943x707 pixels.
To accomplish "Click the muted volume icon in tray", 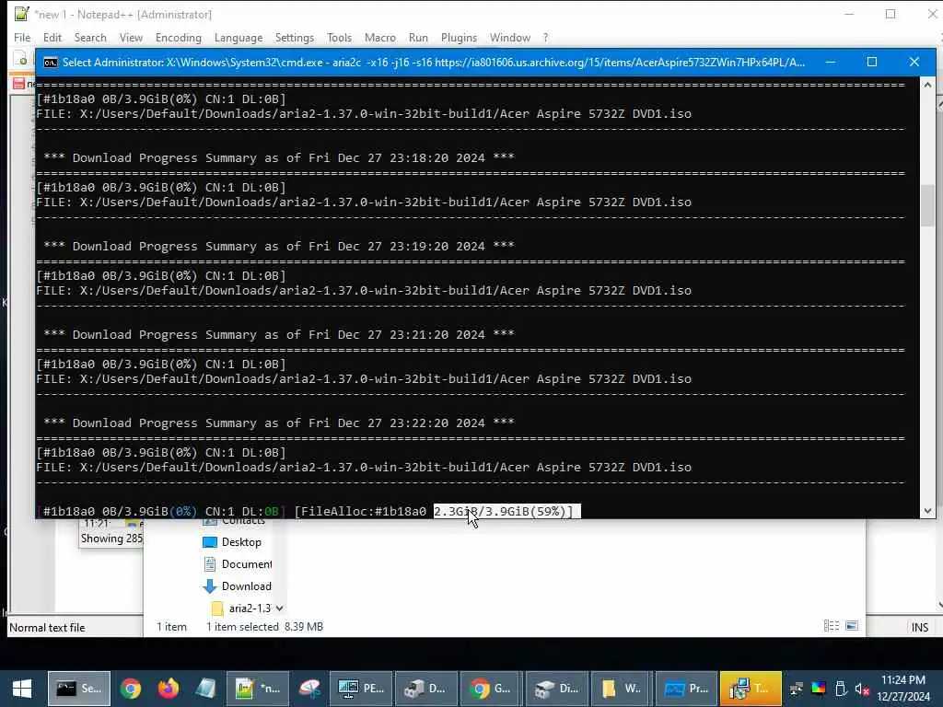I will click(x=862, y=689).
